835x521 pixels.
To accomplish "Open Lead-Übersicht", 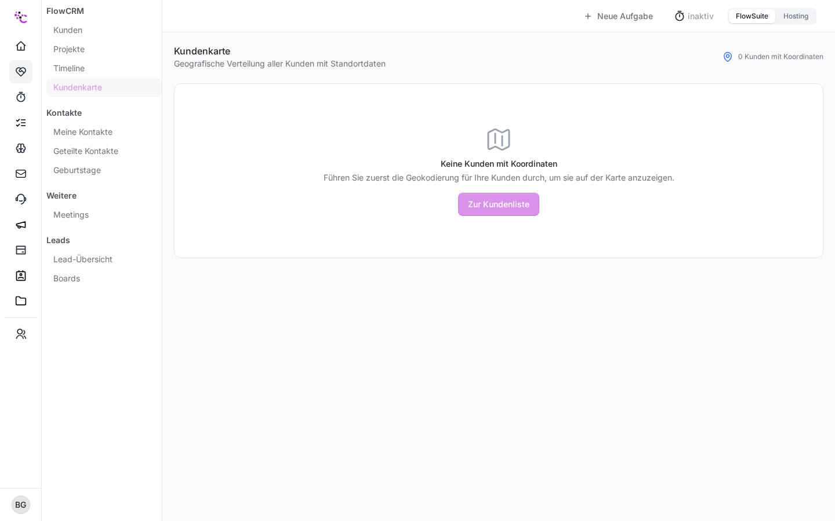I will 104,259.
